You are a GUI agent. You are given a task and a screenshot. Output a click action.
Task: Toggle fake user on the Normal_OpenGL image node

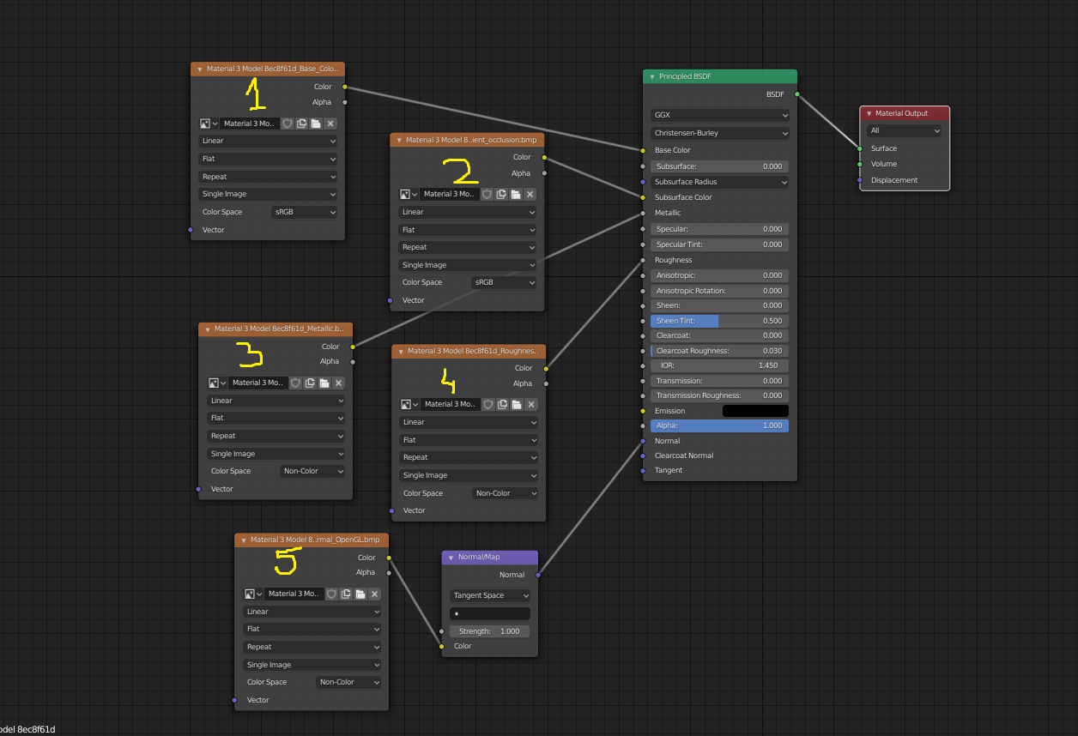(x=332, y=594)
